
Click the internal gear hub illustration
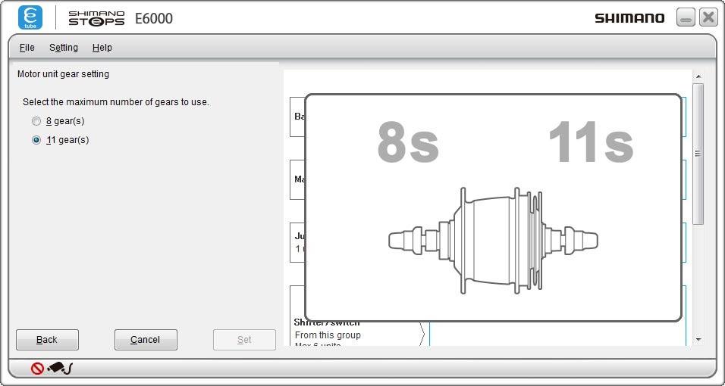click(x=493, y=241)
